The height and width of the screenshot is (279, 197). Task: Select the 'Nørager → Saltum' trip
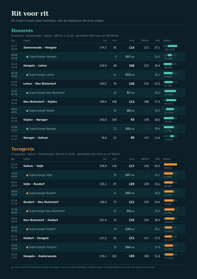98,138
